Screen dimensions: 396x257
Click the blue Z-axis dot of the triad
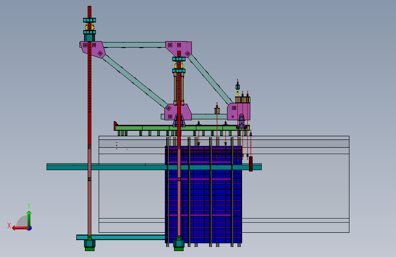(30, 228)
